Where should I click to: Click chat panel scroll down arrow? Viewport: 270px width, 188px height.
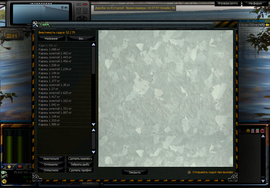[263, 181]
